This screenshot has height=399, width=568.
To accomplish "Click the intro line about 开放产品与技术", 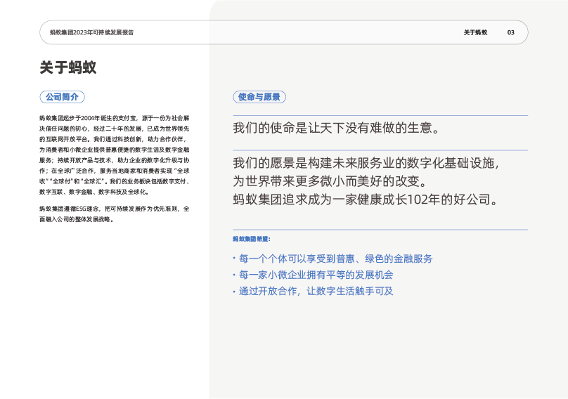I will pyautogui.click(x=114, y=161).
